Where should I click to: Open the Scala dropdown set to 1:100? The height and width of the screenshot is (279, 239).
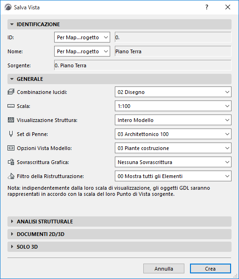(173, 106)
